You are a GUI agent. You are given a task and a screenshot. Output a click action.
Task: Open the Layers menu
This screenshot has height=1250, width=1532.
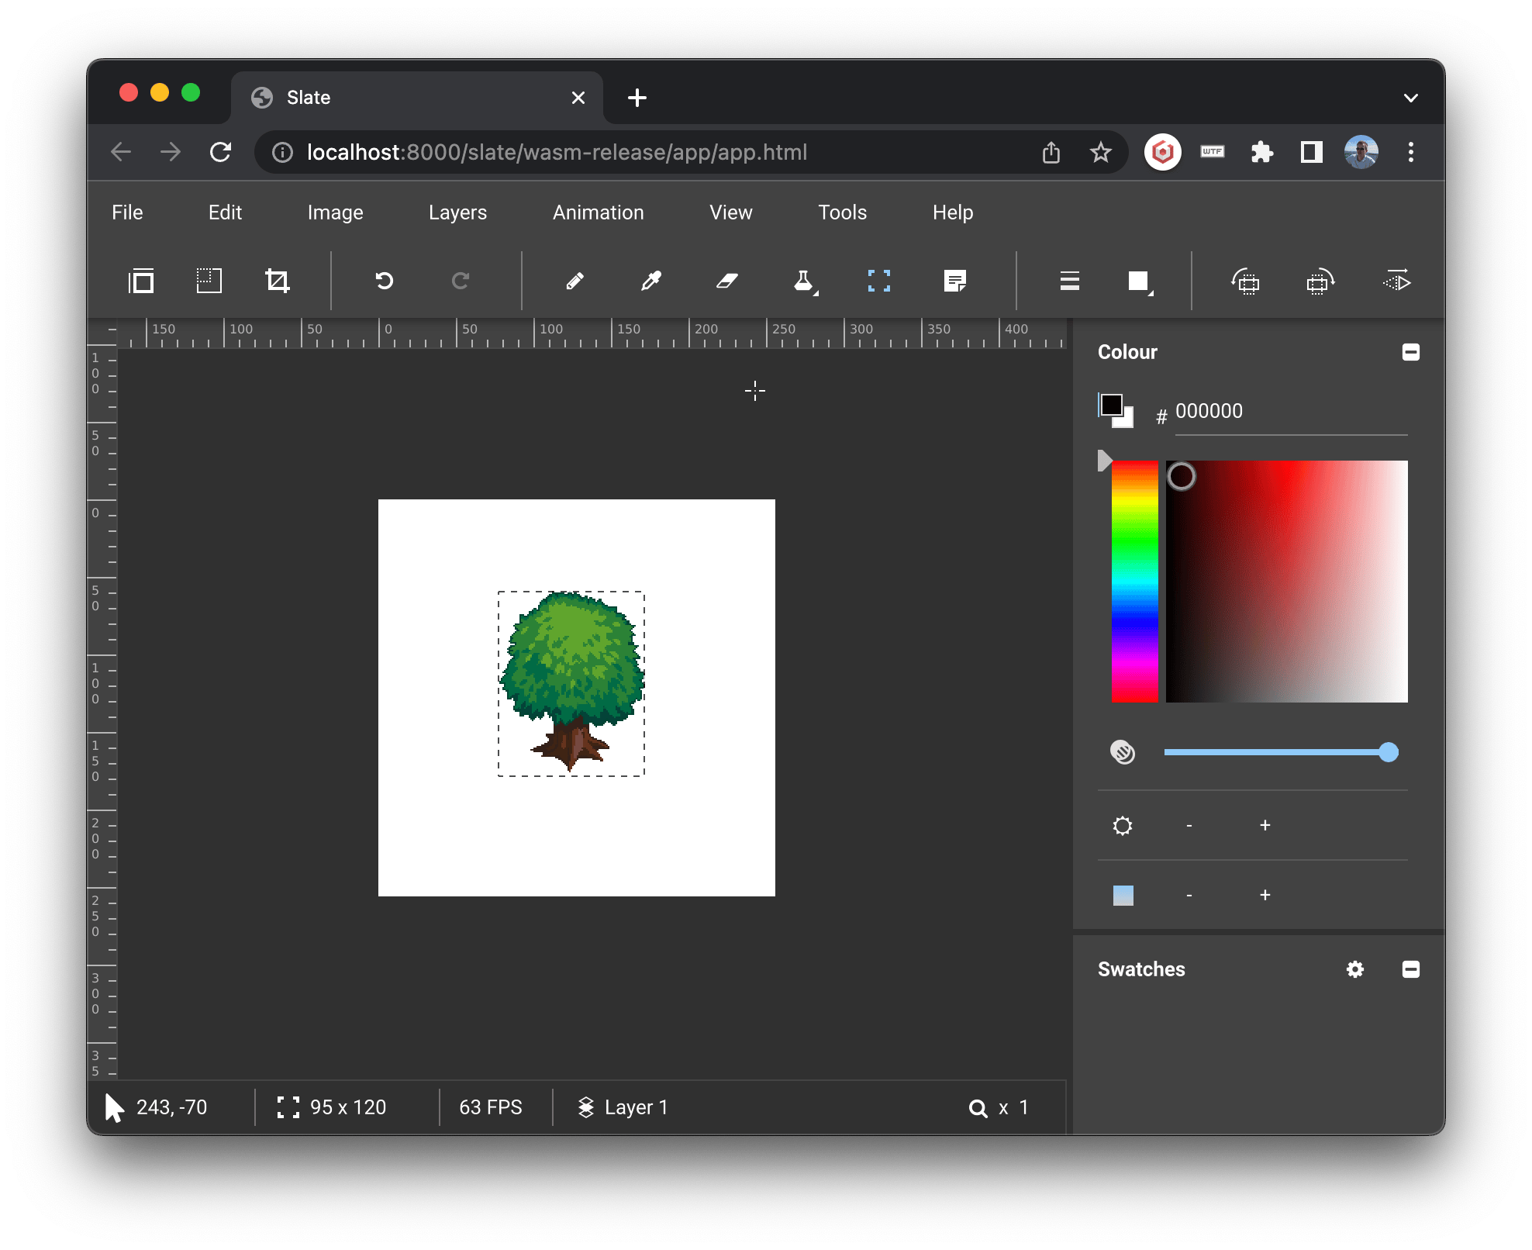tap(457, 212)
